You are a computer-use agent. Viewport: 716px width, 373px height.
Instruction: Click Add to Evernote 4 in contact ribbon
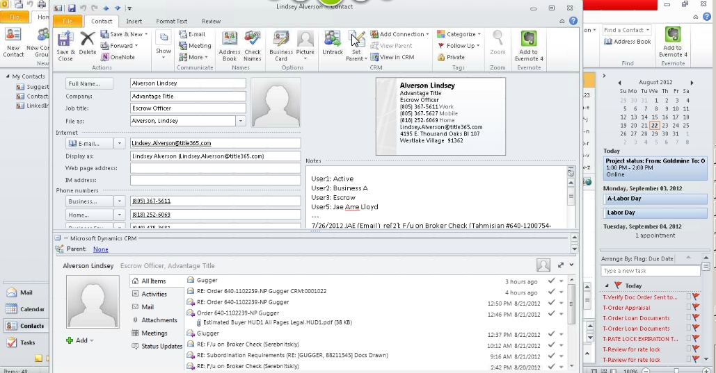click(529, 44)
